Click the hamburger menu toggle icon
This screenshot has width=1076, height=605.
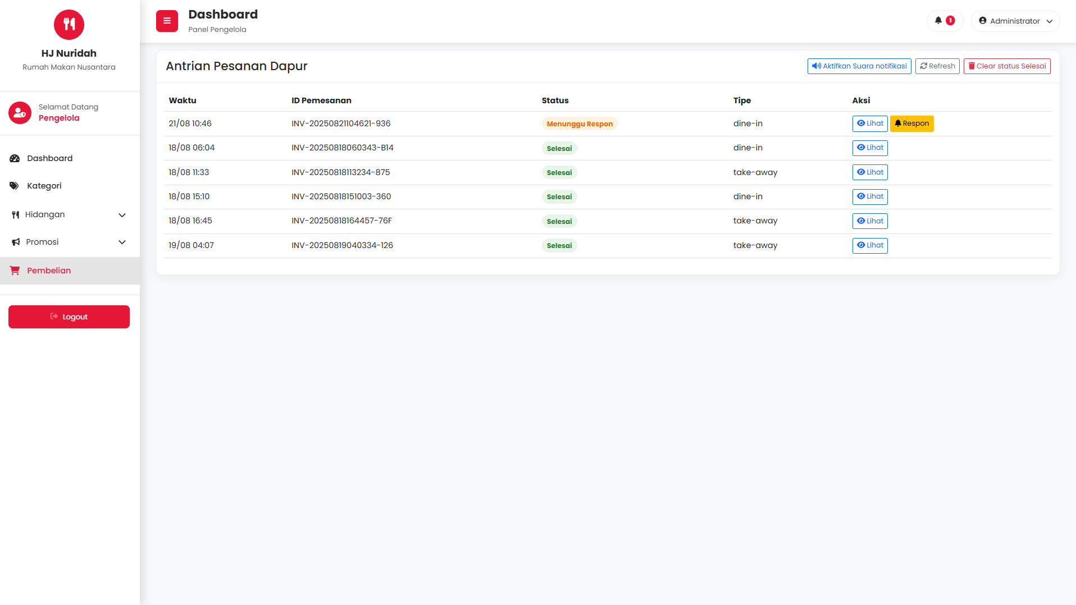coord(167,21)
